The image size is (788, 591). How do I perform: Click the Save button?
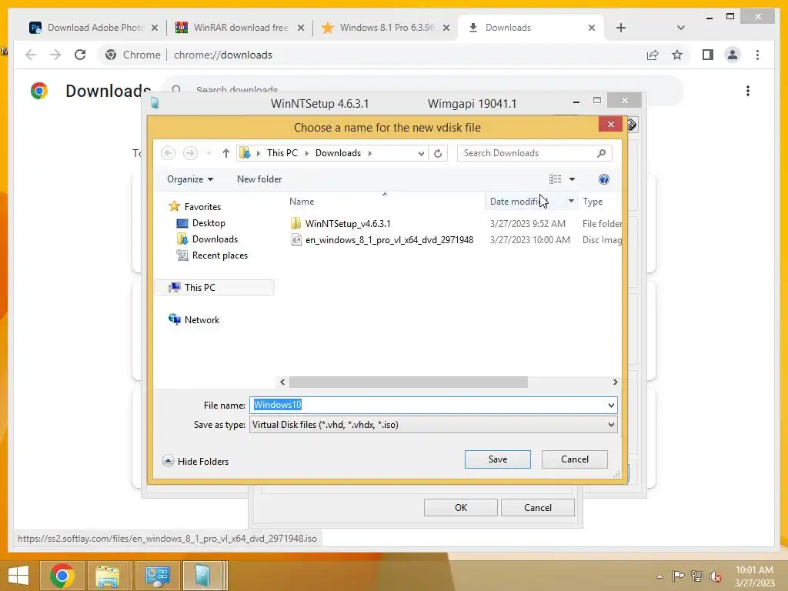pos(498,459)
